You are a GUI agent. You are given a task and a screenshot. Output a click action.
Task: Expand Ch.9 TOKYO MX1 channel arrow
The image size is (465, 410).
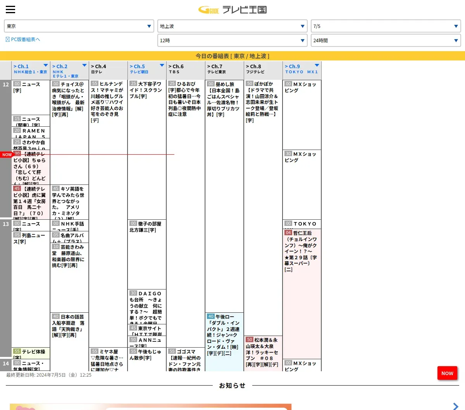[317, 65]
